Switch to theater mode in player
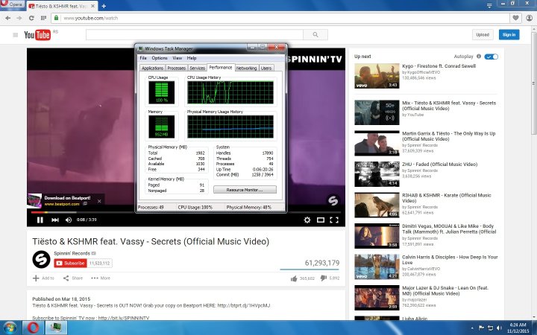 pos(321,220)
